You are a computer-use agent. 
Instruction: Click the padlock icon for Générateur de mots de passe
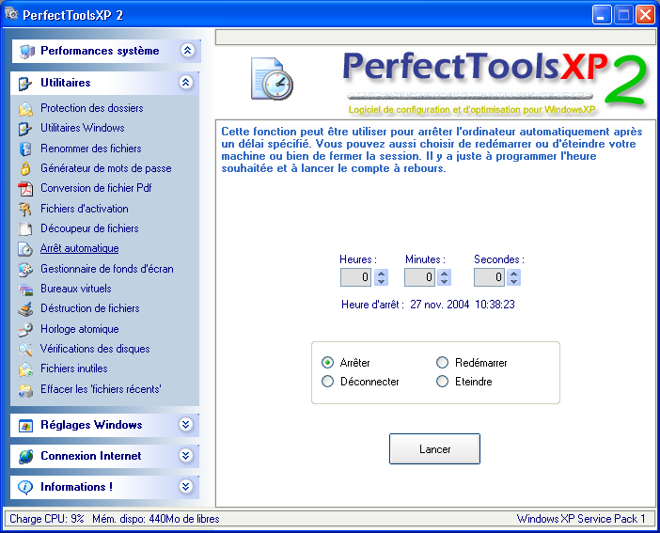tap(25, 168)
